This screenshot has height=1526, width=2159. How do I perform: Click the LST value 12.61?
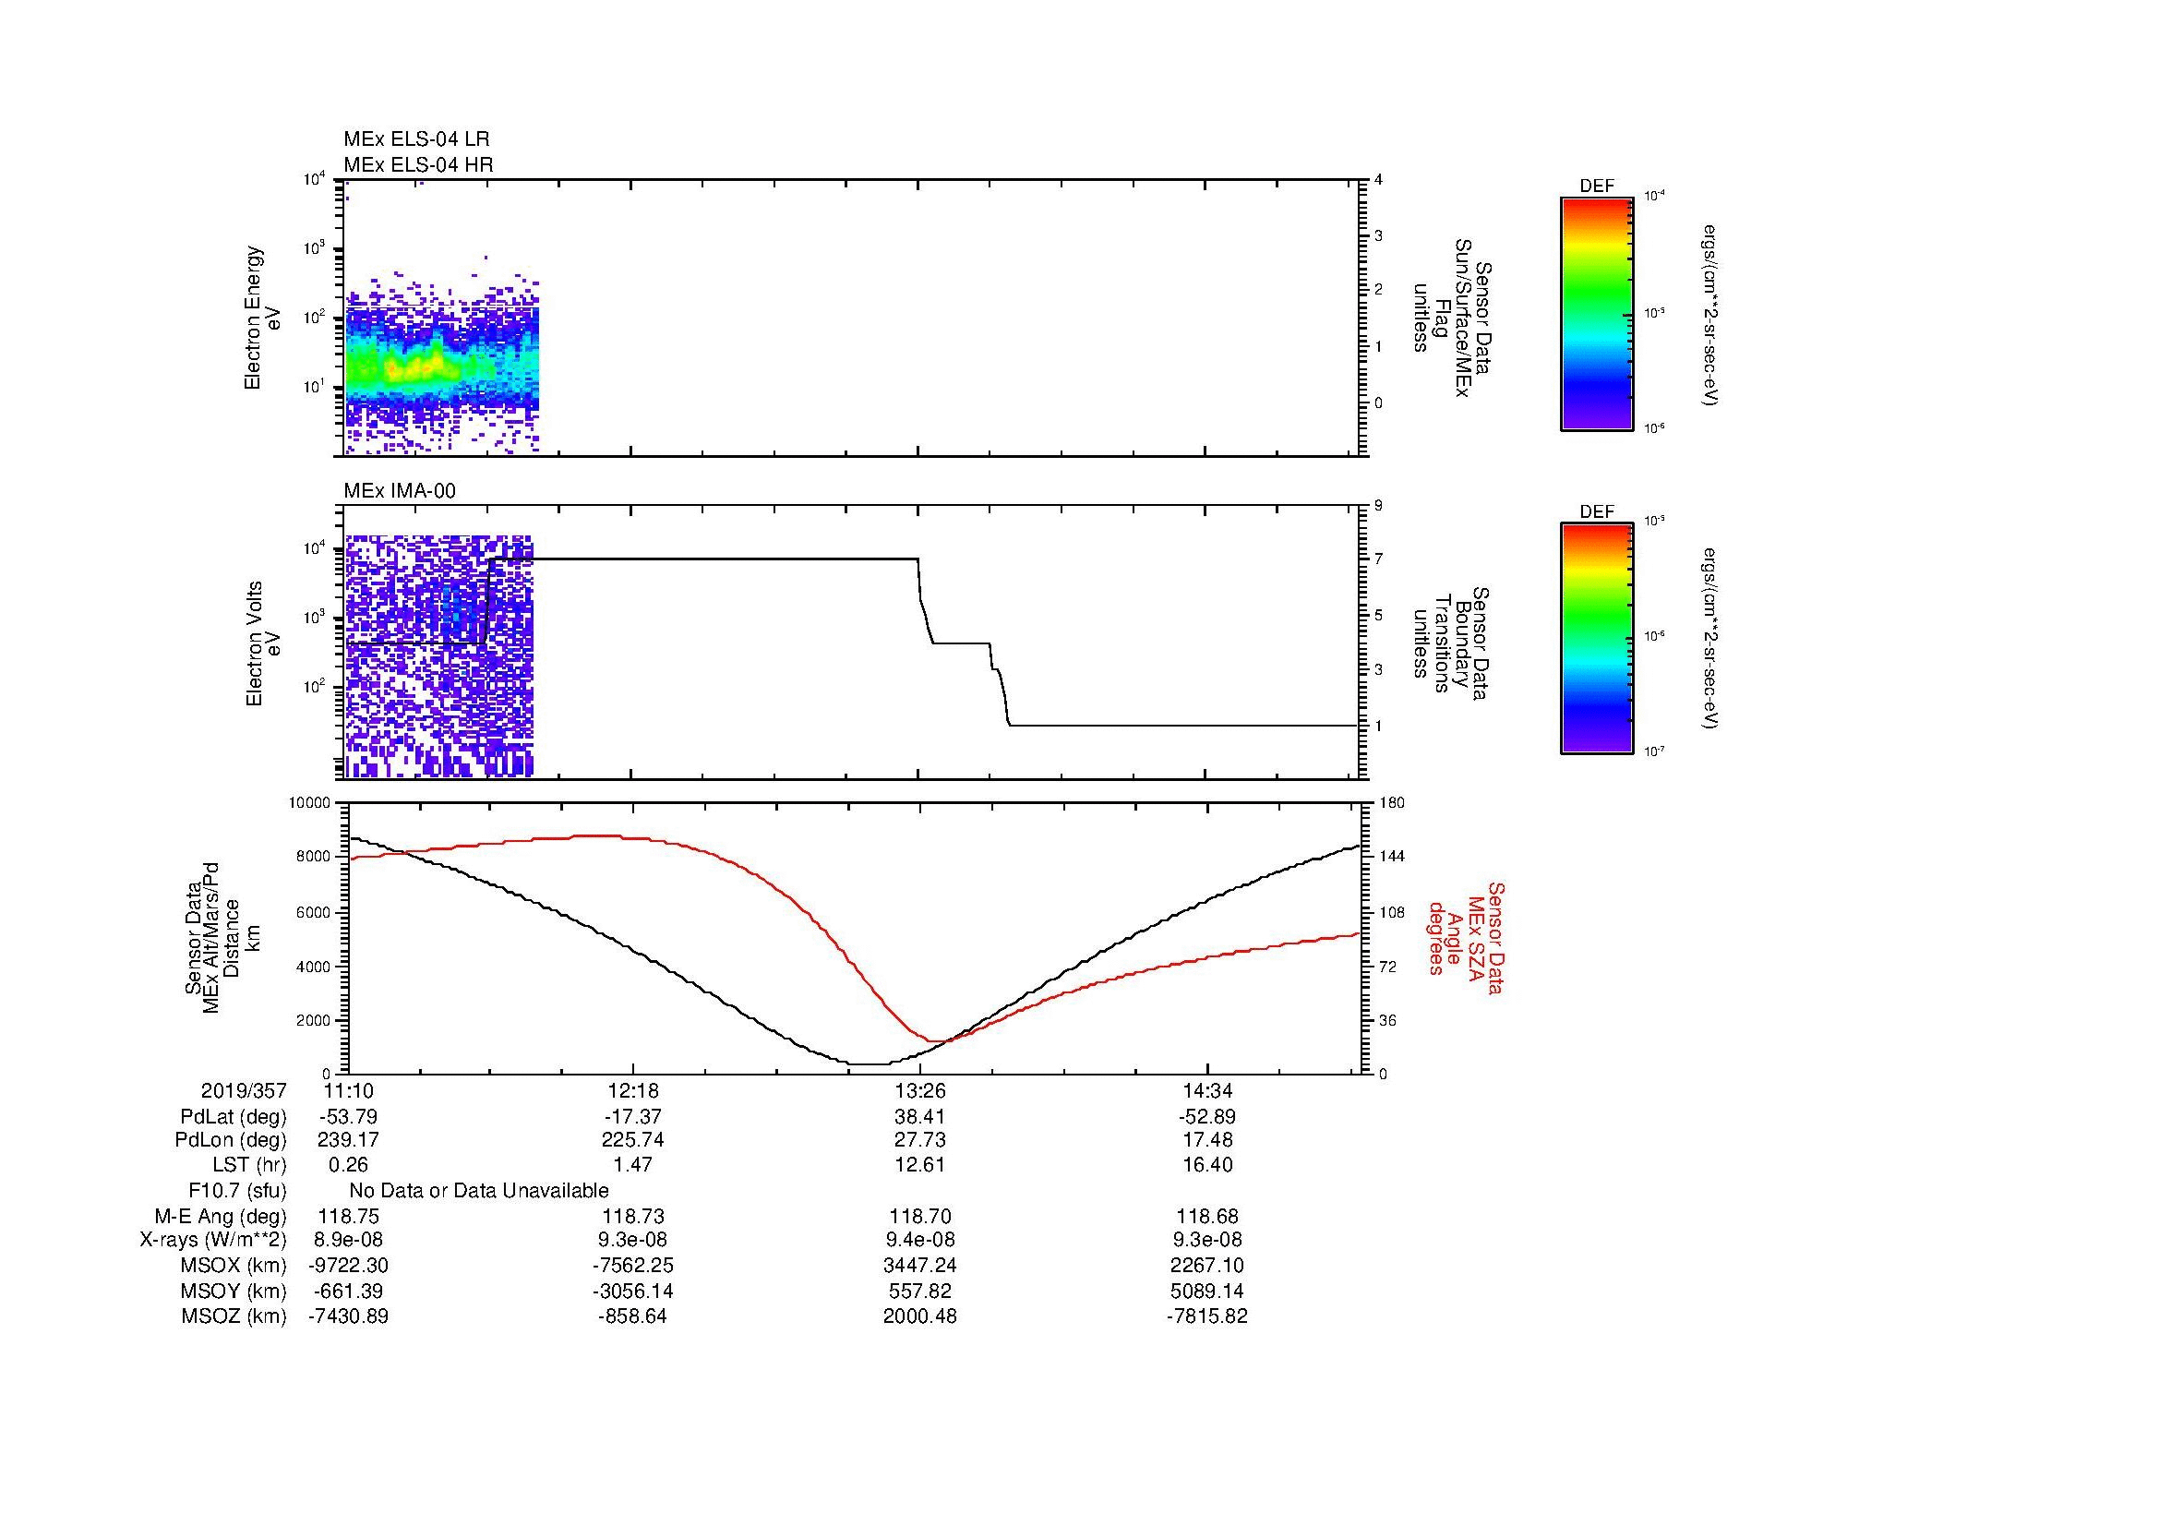coord(919,1165)
